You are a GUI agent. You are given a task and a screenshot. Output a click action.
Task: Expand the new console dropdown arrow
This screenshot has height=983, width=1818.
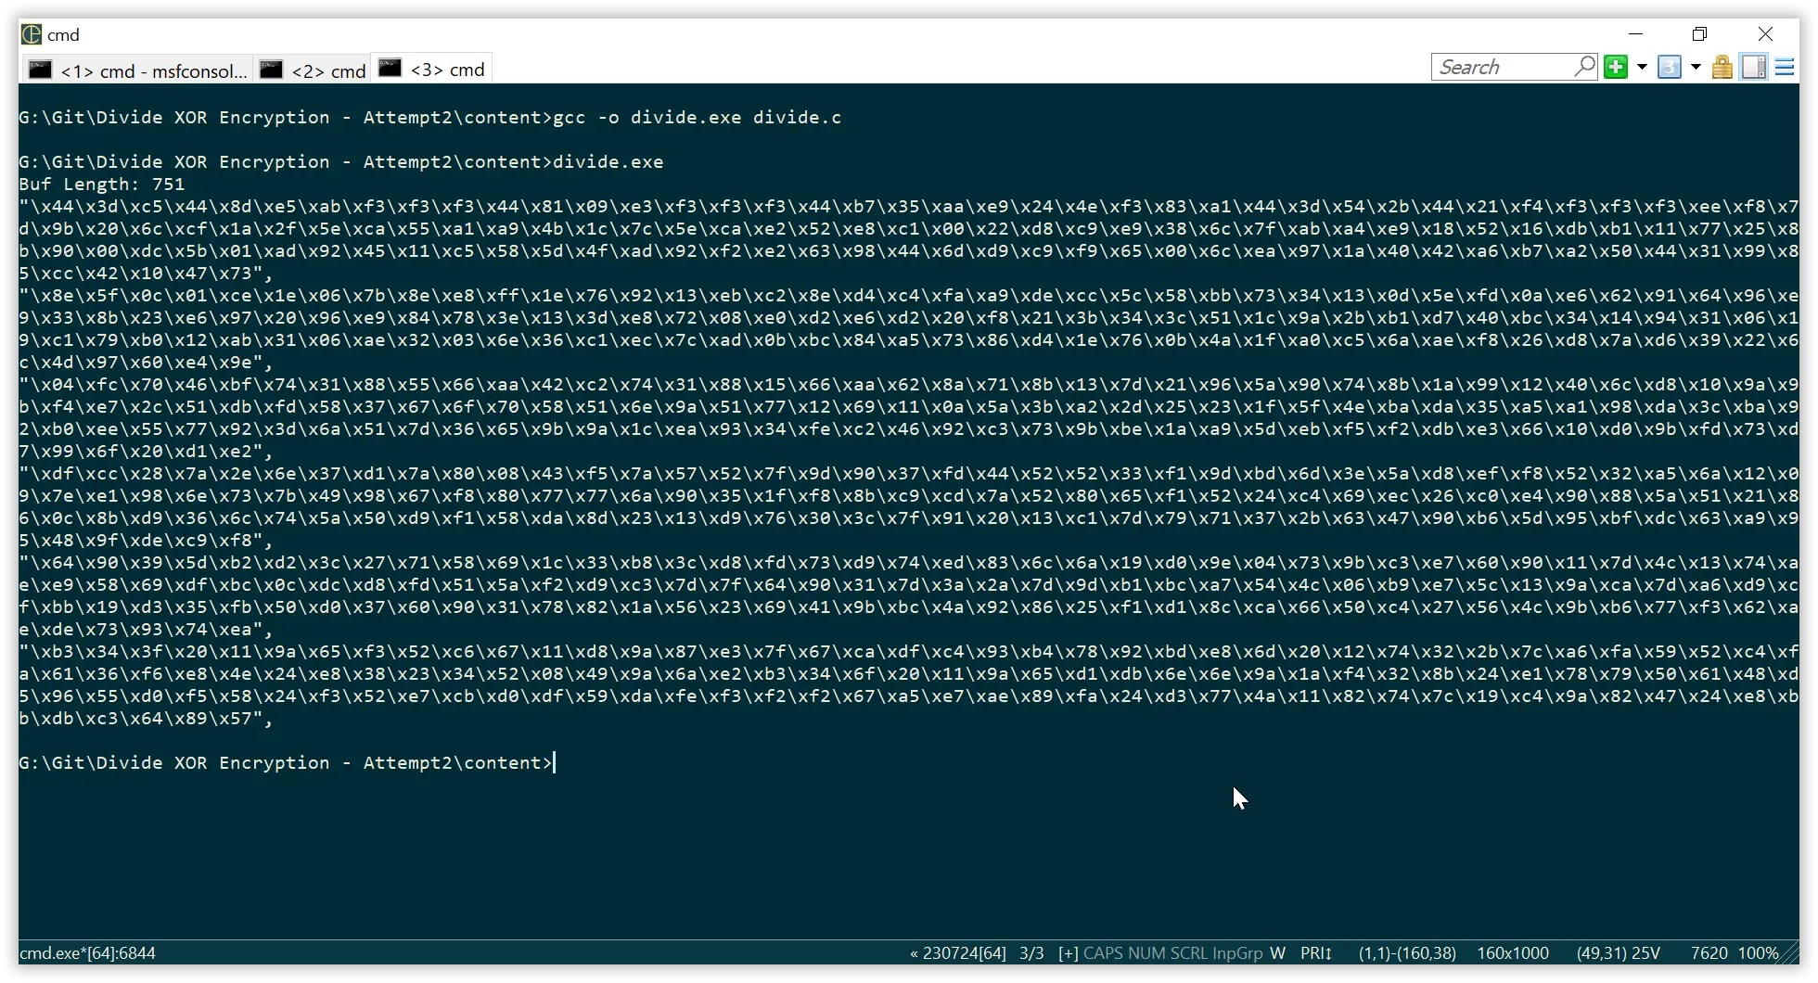pos(1642,67)
